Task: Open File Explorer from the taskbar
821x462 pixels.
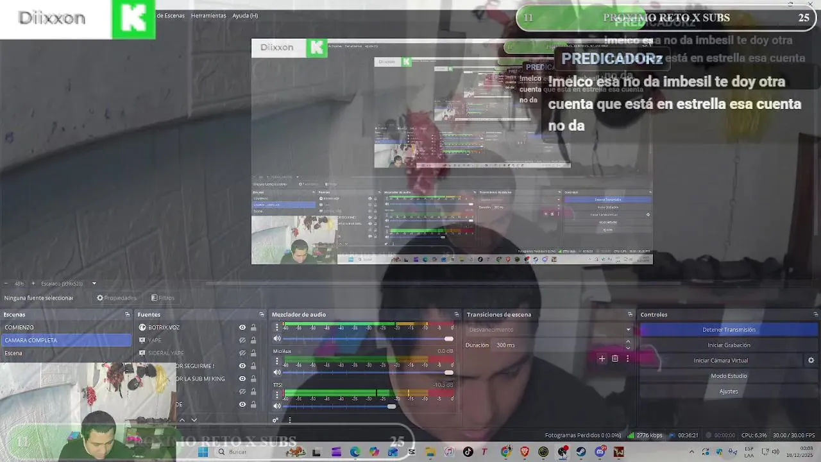Action: pos(430,452)
